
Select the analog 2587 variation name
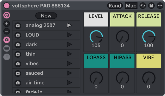40,25
